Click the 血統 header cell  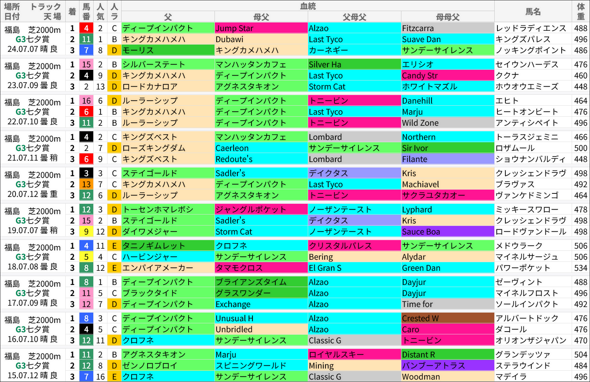tap(307, 6)
